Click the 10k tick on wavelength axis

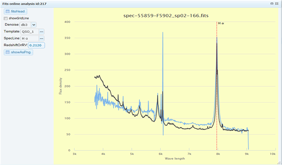(272, 153)
